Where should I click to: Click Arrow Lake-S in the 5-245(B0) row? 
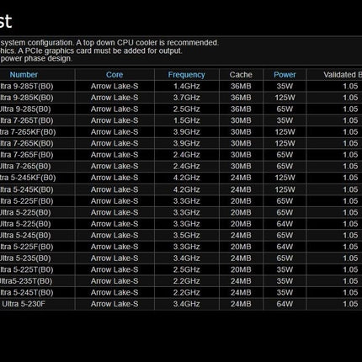[114, 236]
